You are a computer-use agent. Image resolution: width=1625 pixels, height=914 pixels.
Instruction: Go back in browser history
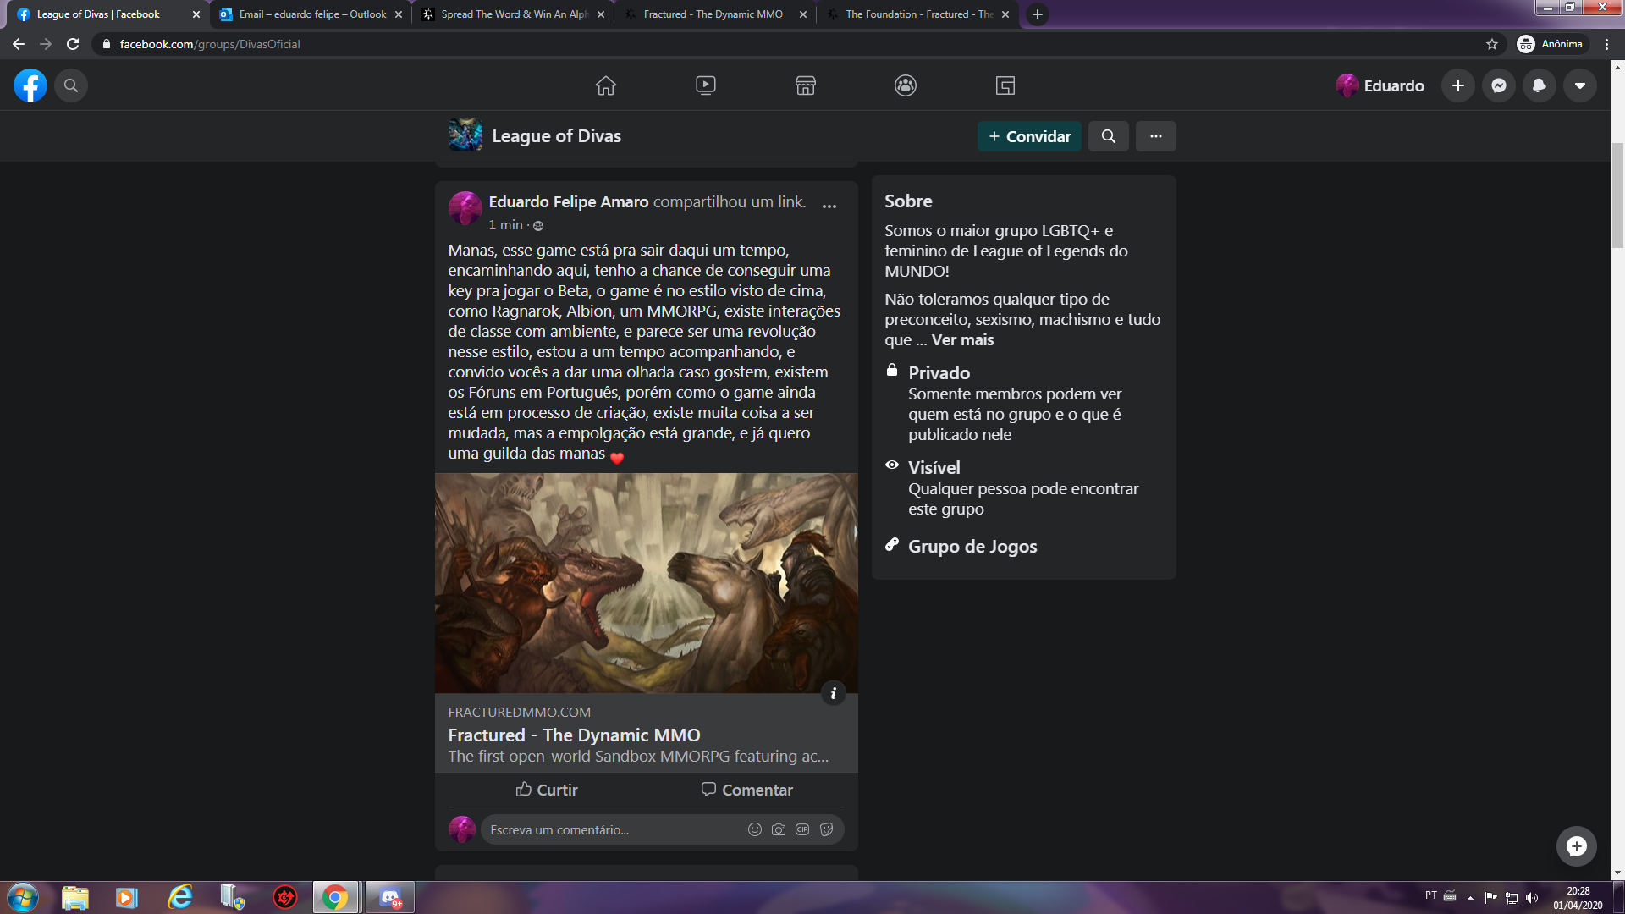click(19, 44)
